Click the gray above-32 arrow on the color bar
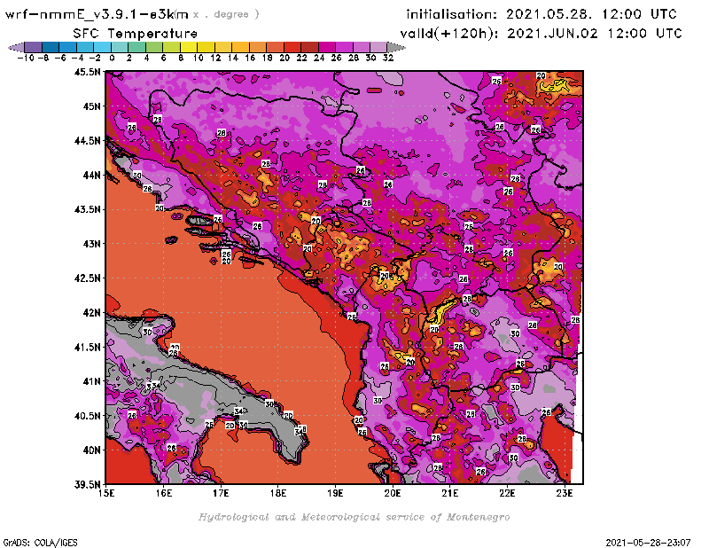The height and width of the screenshot is (548, 709). coord(396,47)
